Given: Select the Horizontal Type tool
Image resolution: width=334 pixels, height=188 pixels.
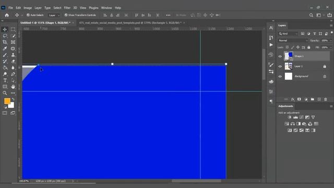Looking at the screenshot, I should pyautogui.click(x=5, y=80).
